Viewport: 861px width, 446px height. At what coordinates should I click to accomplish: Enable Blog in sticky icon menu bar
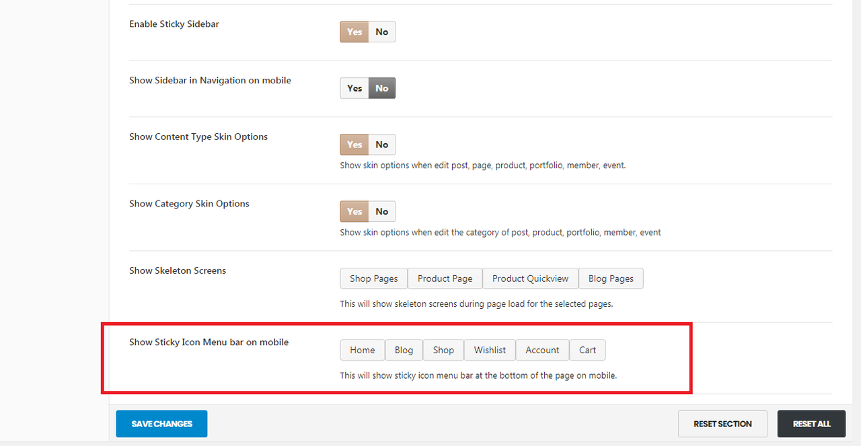(x=404, y=350)
